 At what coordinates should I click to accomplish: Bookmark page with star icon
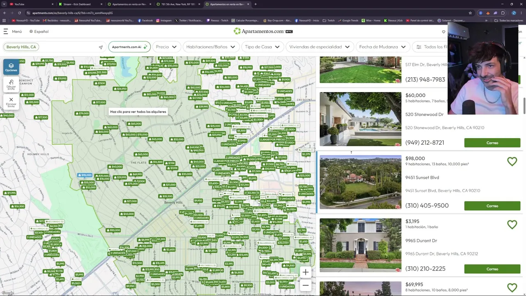(470, 13)
